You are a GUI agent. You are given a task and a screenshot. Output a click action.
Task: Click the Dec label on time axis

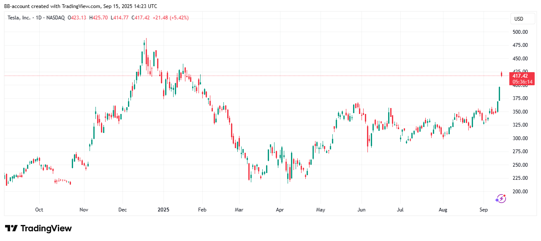click(123, 210)
